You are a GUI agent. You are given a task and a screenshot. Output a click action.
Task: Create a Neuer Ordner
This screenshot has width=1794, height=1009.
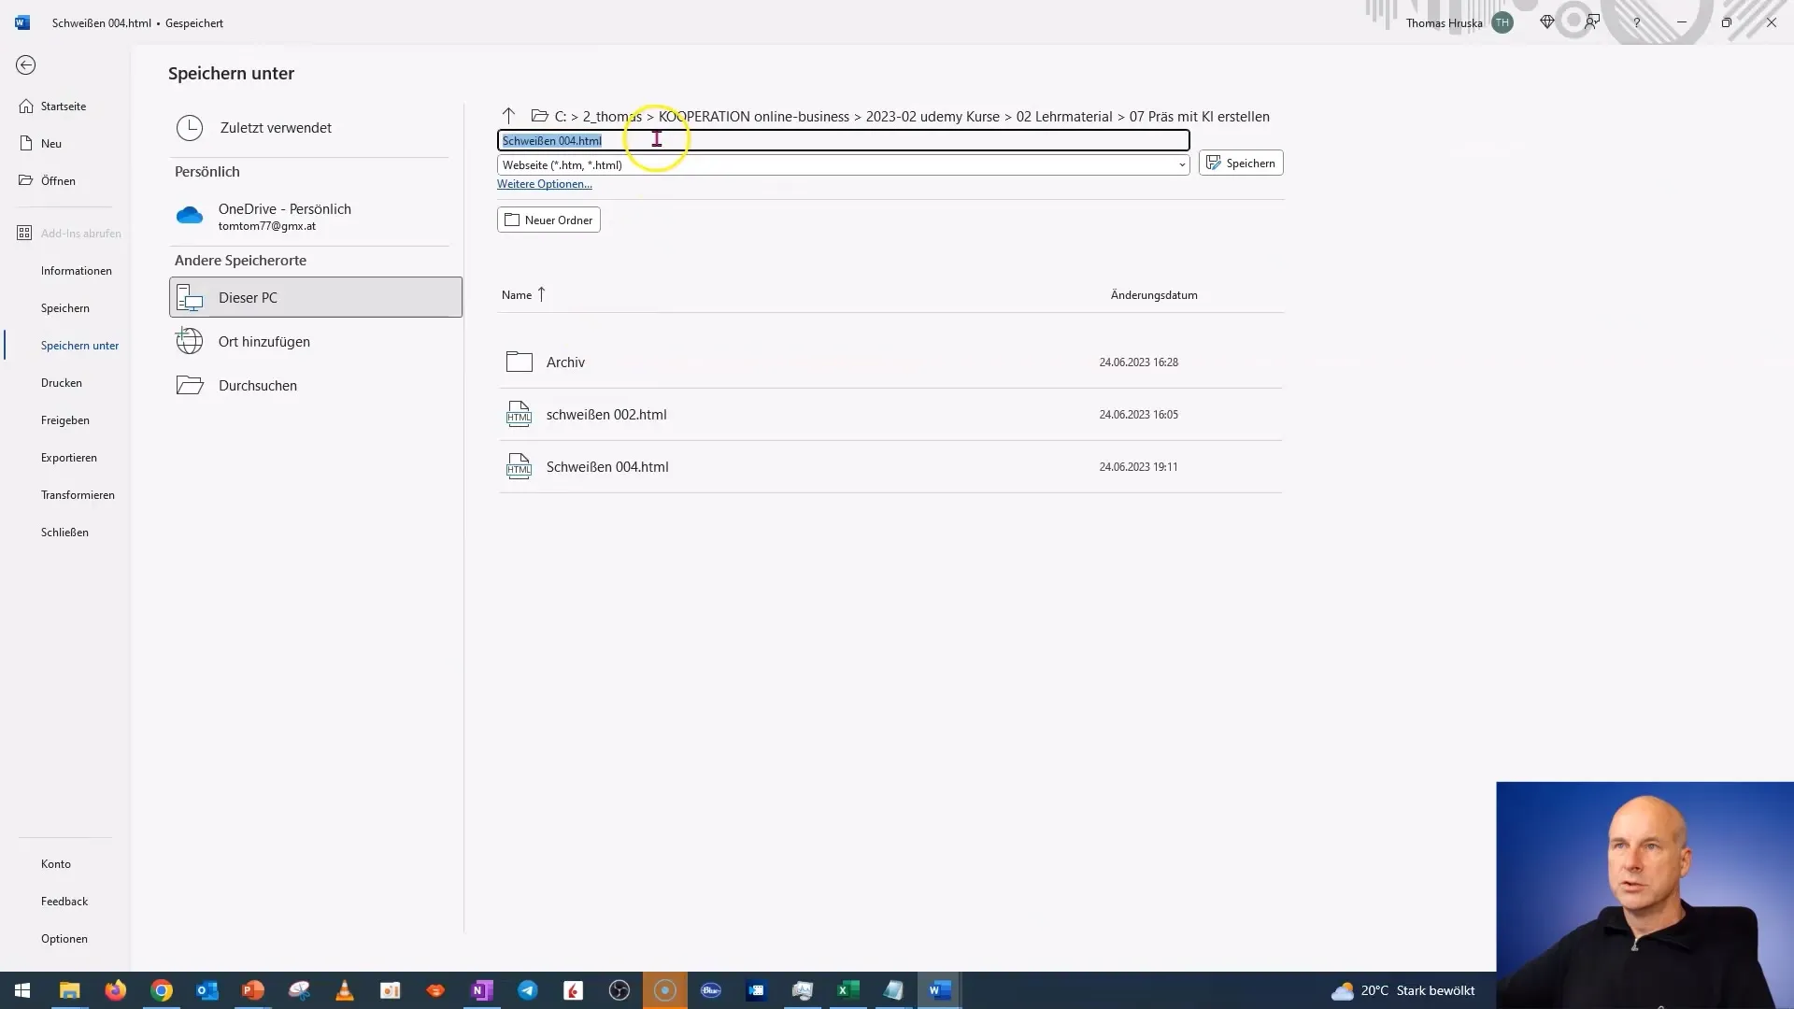[x=548, y=220]
